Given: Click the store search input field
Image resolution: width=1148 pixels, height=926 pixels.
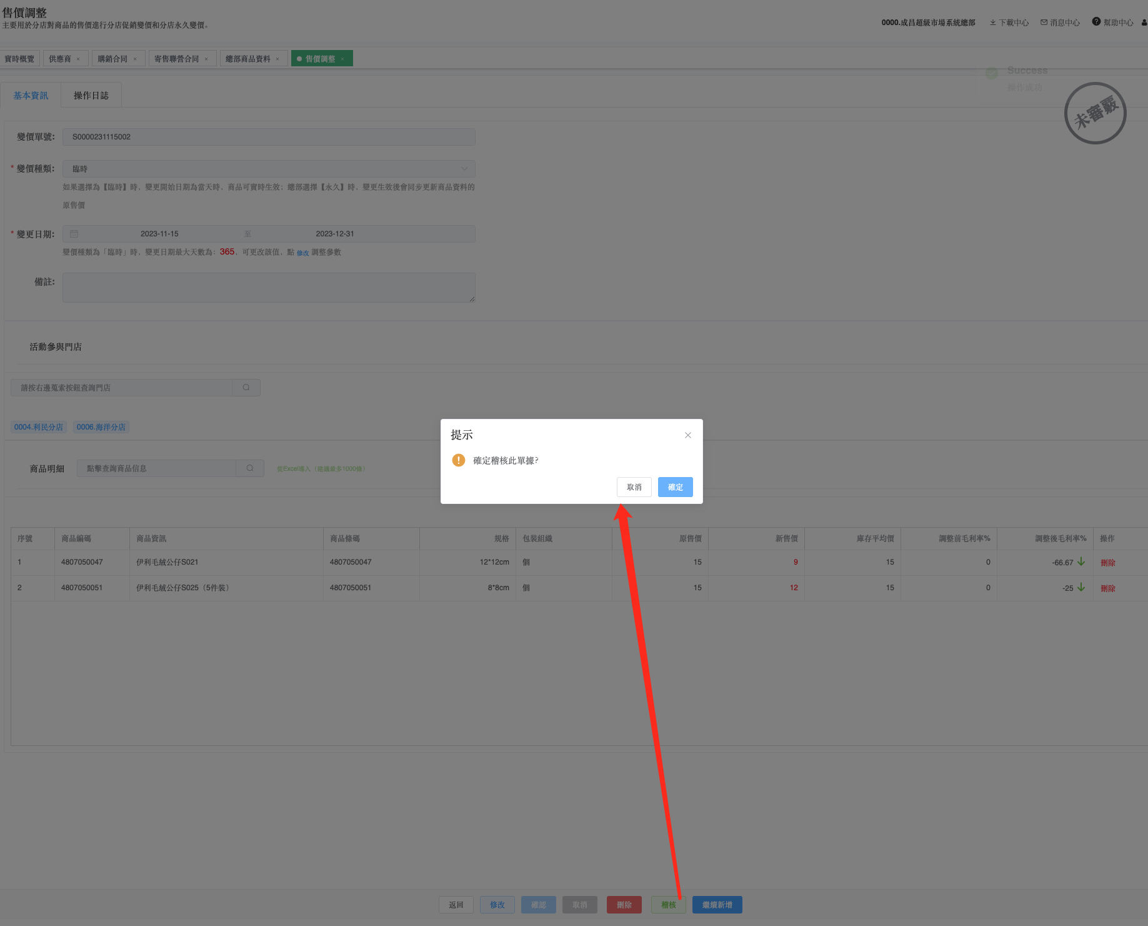Looking at the screenshot, I should [x=122, y=388].
